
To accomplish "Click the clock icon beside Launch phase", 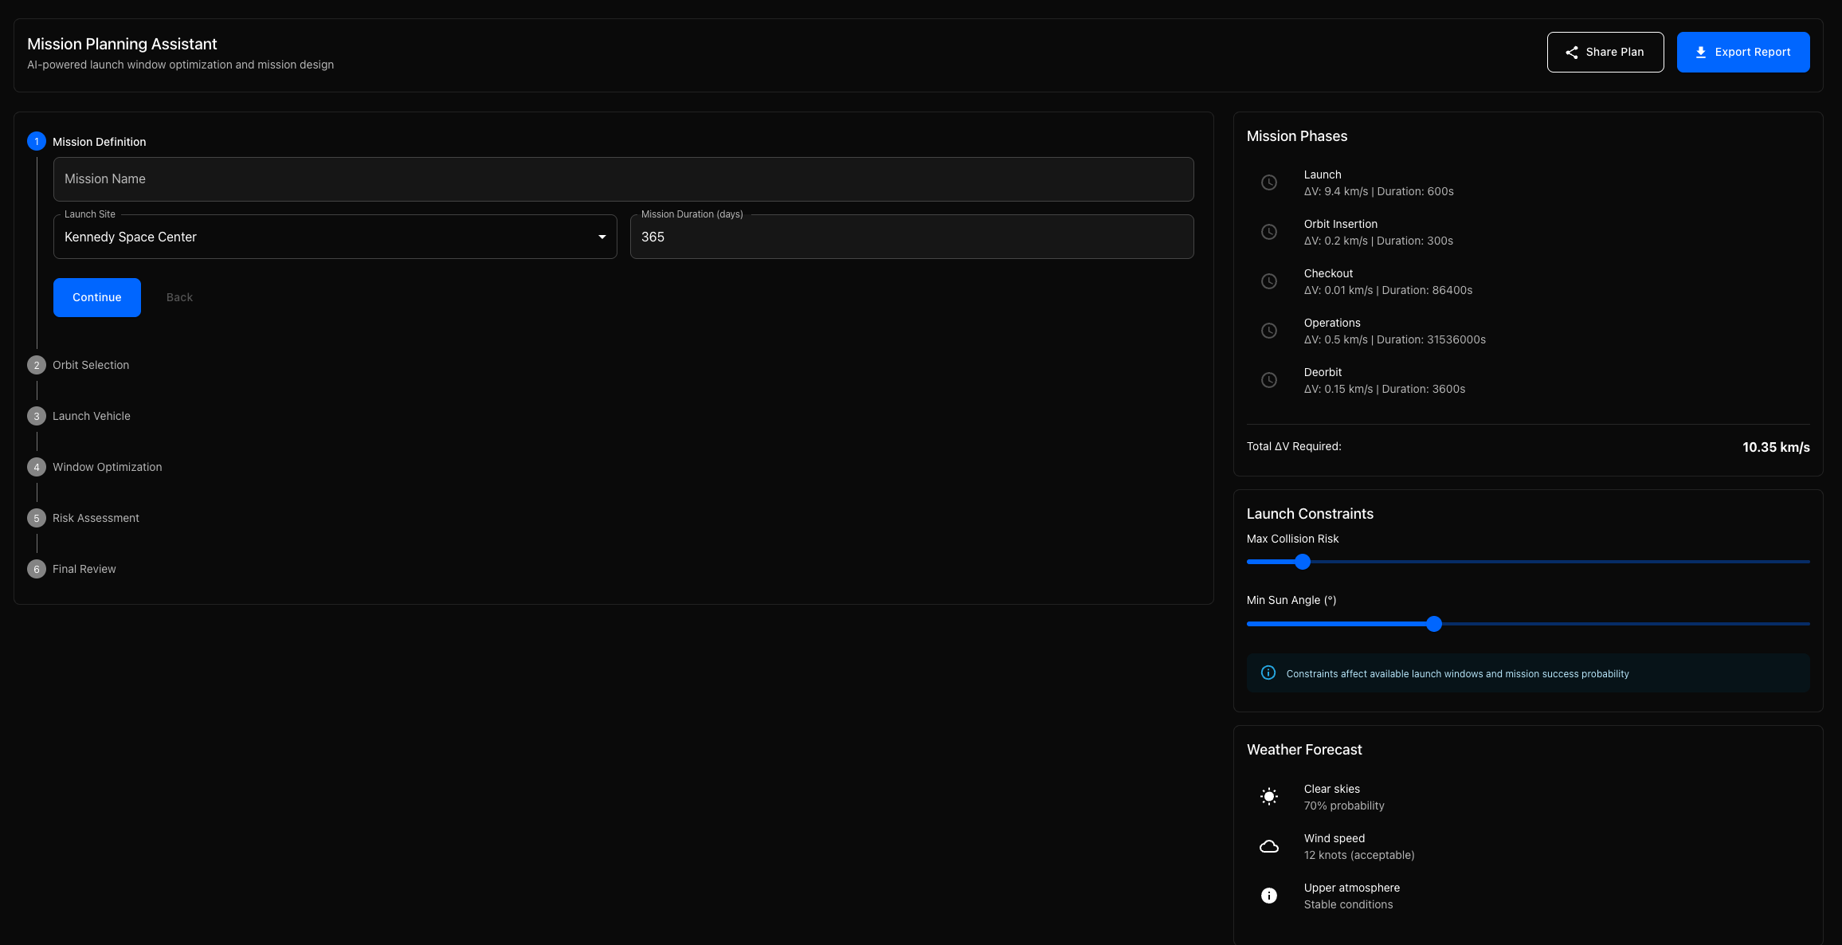I will [1269, 182].
